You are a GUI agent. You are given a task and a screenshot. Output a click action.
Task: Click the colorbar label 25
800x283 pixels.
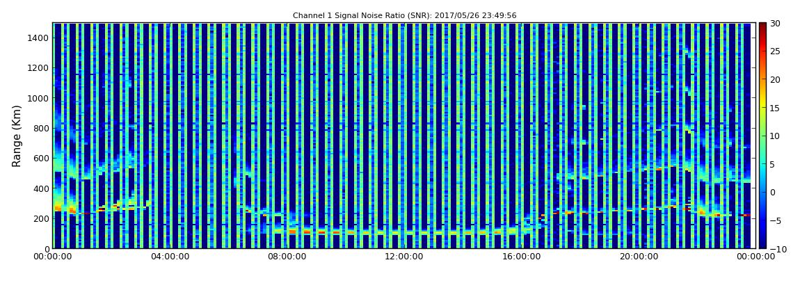(x=774, y=51)
